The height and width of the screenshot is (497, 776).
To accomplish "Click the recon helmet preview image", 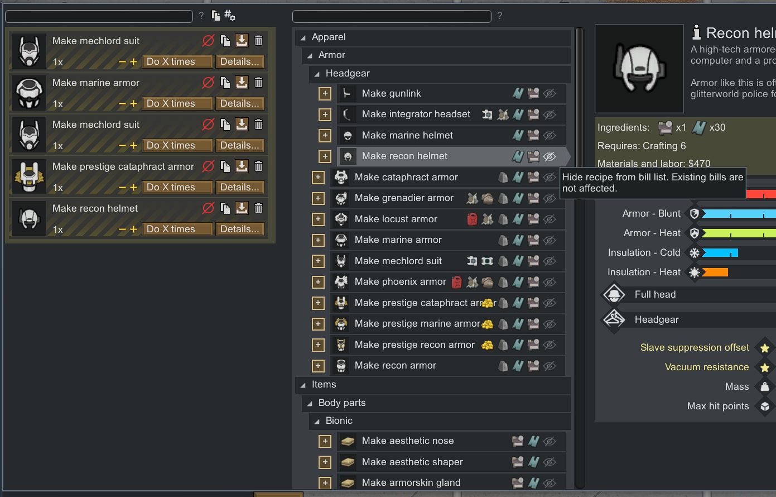I will pos(639,69).
